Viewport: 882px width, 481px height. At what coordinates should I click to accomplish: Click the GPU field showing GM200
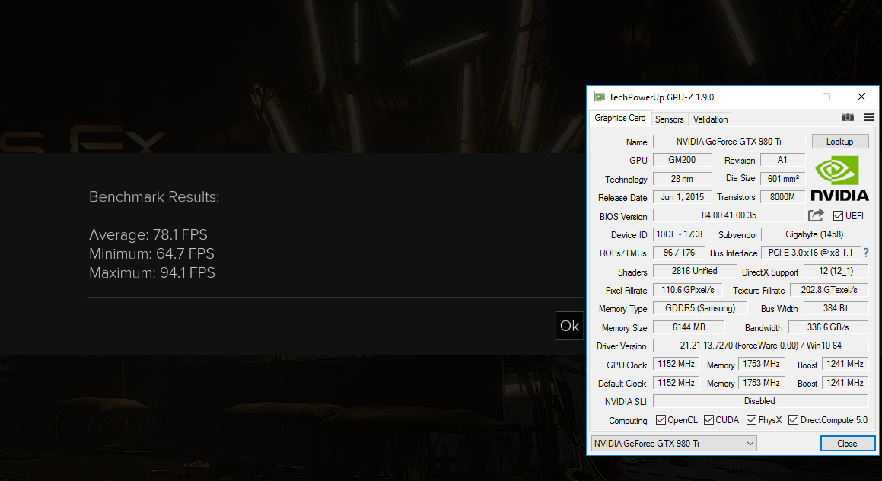tap(683, 160)
